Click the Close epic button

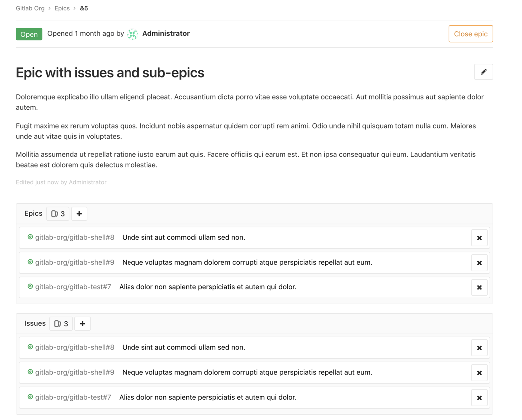(x=470, y=34)
